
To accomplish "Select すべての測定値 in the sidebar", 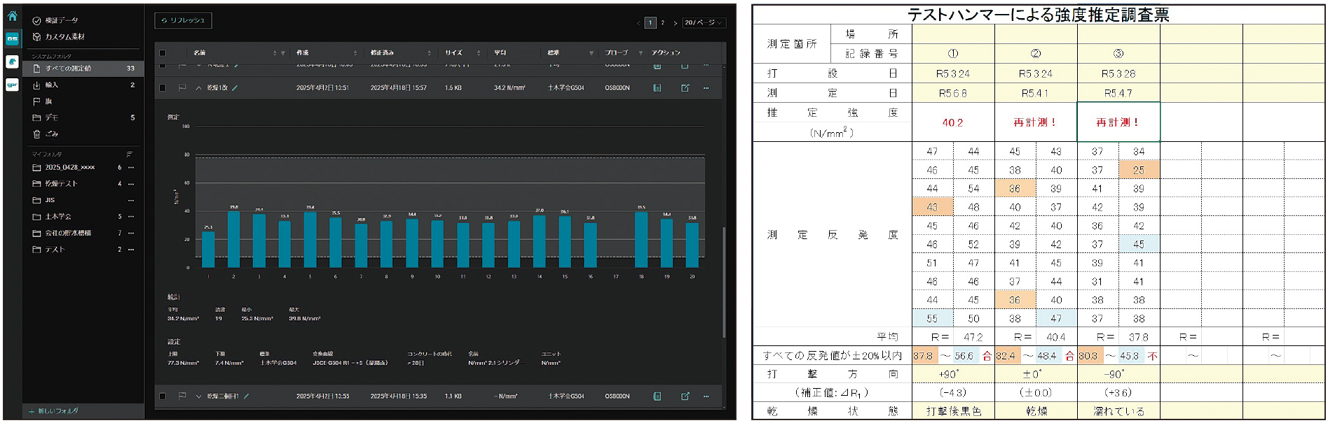I will pos(69,69).
